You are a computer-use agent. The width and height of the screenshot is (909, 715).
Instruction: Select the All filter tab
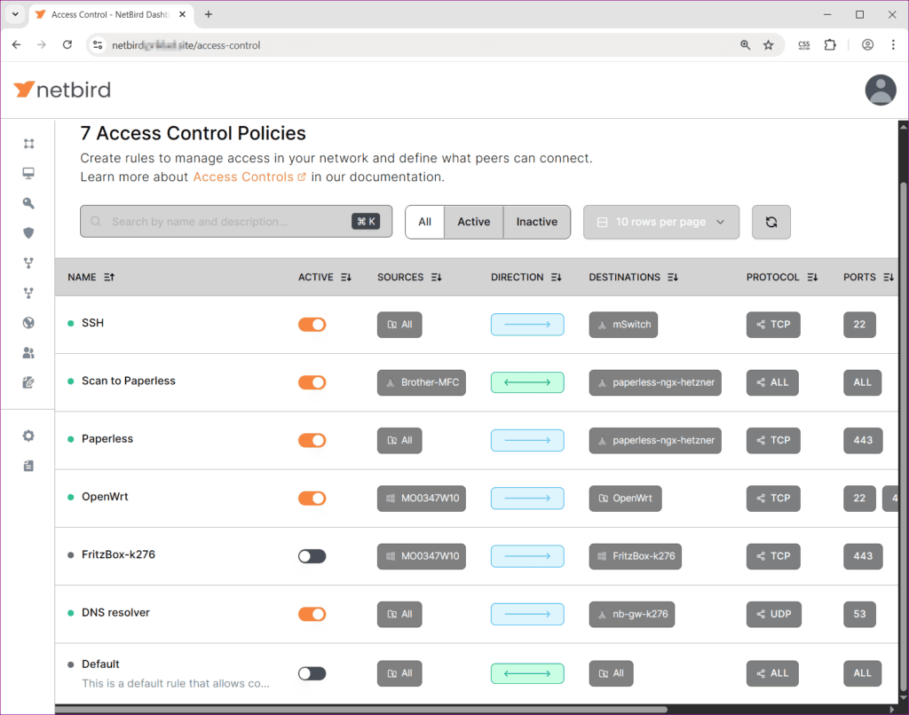coord(425,222)
